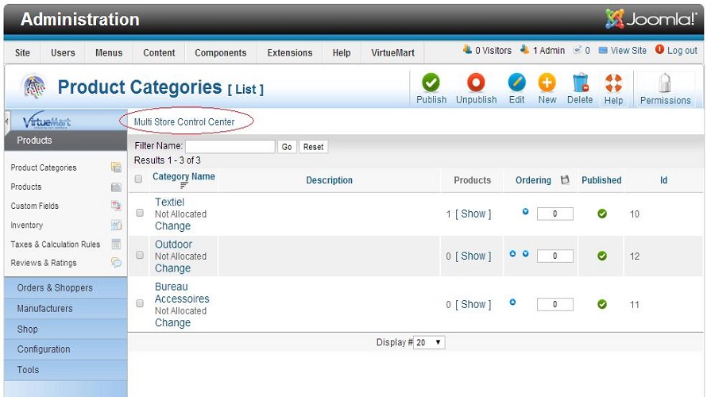Click the product categories header logo
This screenshot has height=397, width=707.
pos(35,86)
